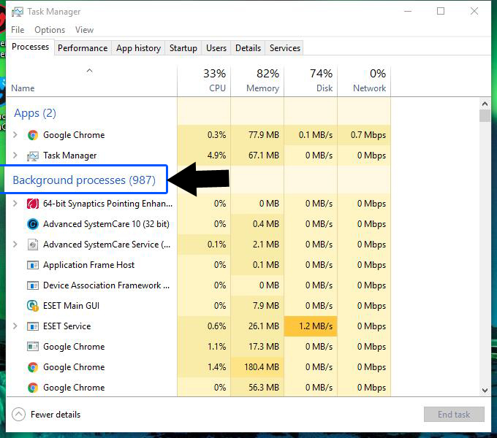
Task: Click the Device Association Framework icon
Action: [x=33, y=285]
